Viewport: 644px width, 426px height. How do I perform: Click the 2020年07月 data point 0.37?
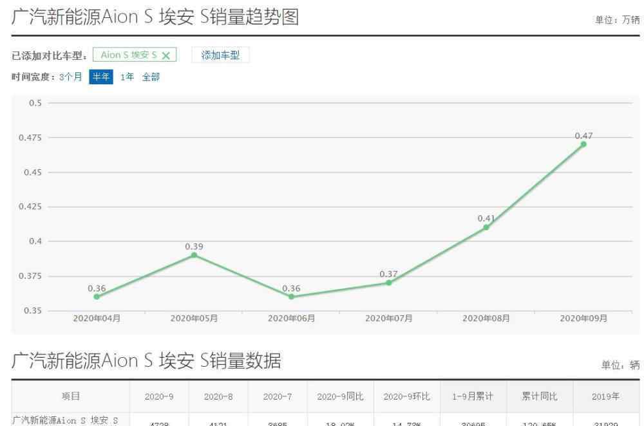[388, 282]
